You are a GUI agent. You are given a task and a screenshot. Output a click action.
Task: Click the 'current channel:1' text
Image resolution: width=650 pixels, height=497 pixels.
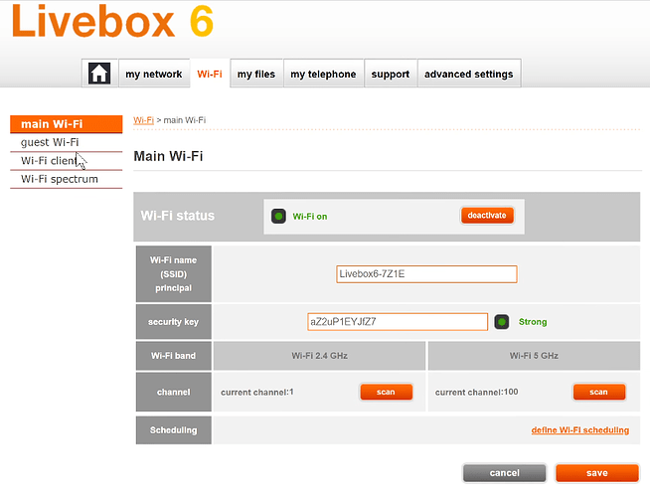(x=257, y=392)
